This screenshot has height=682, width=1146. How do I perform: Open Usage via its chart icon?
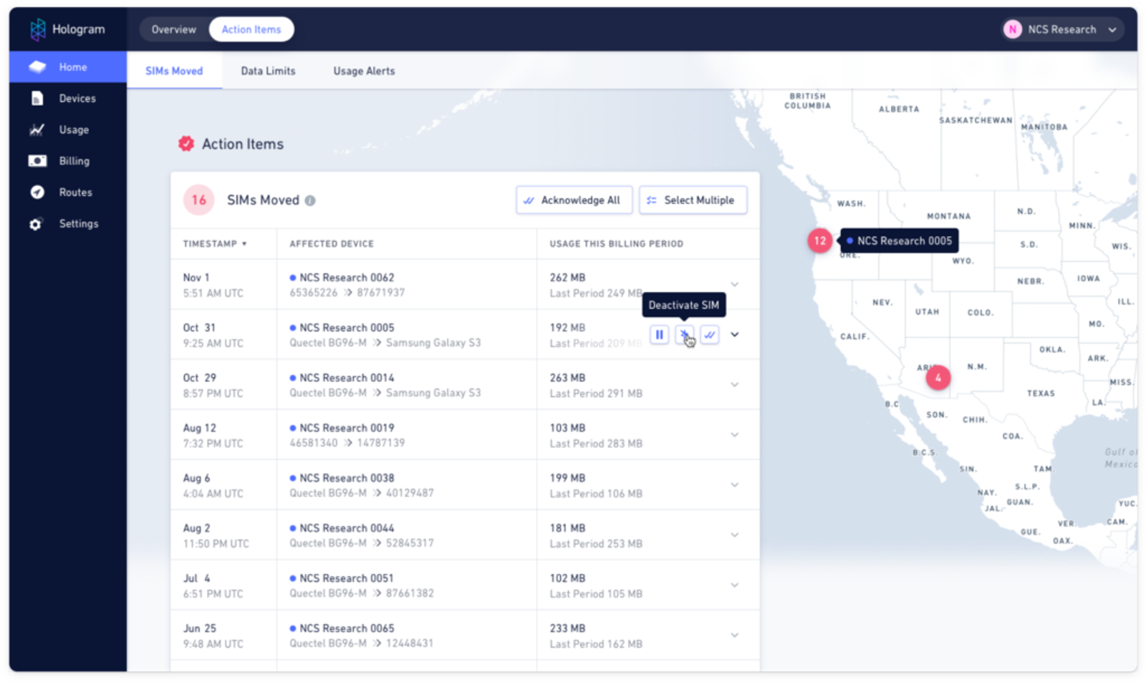pos(37,130)
